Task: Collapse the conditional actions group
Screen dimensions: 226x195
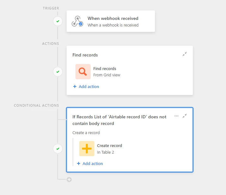Action: click(185, 116)
